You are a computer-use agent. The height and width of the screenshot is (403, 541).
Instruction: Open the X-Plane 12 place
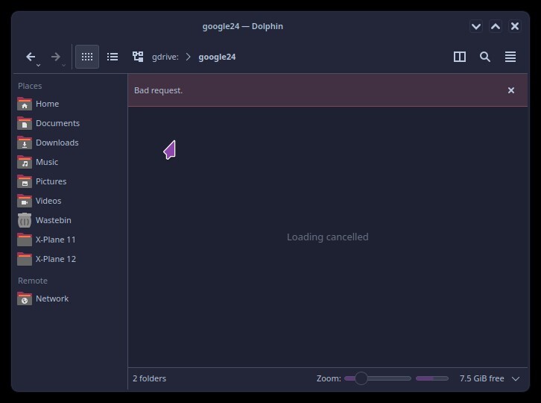coord(55,259)
